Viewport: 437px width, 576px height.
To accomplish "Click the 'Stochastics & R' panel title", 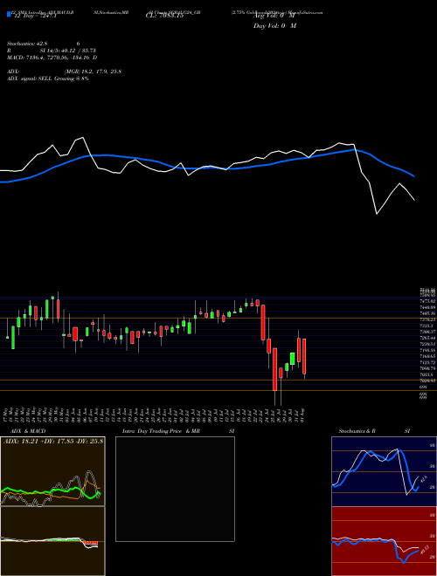I will 357,431.
